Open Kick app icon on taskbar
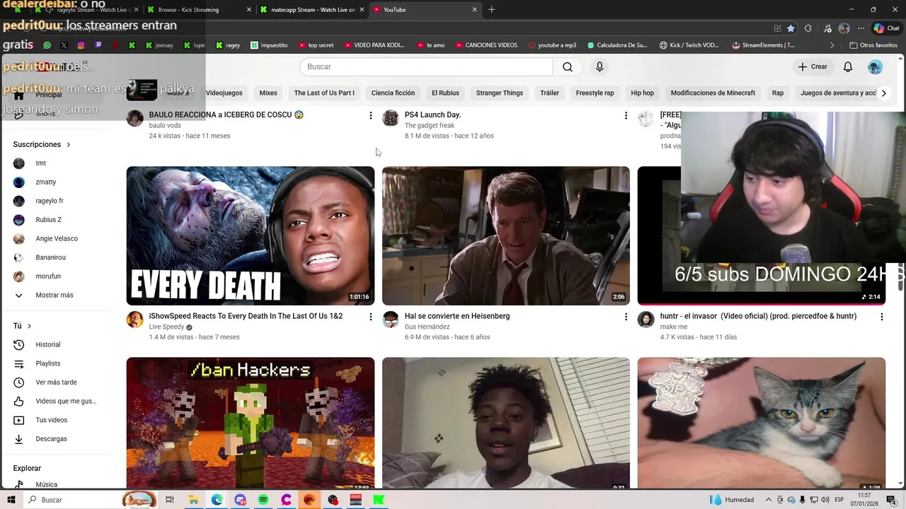The height and width of the screenshot is (509, 906). 379,500
